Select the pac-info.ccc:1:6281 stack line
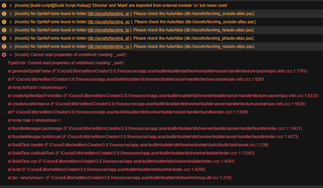The width and height of the screenshot is (323, 188). 136,79
